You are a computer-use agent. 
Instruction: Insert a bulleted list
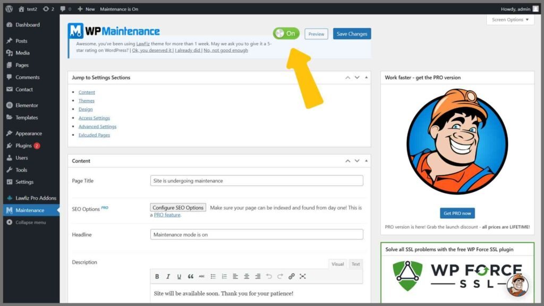pos(213,276)
